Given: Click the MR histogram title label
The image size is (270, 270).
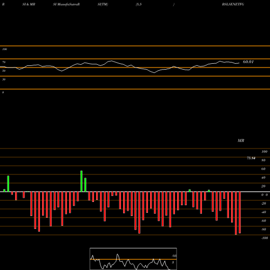Looking at the screenshot, I should 241,140.
